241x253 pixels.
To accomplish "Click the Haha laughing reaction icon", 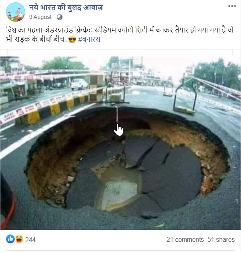I will pyautogui.click(x=19, y=239).
